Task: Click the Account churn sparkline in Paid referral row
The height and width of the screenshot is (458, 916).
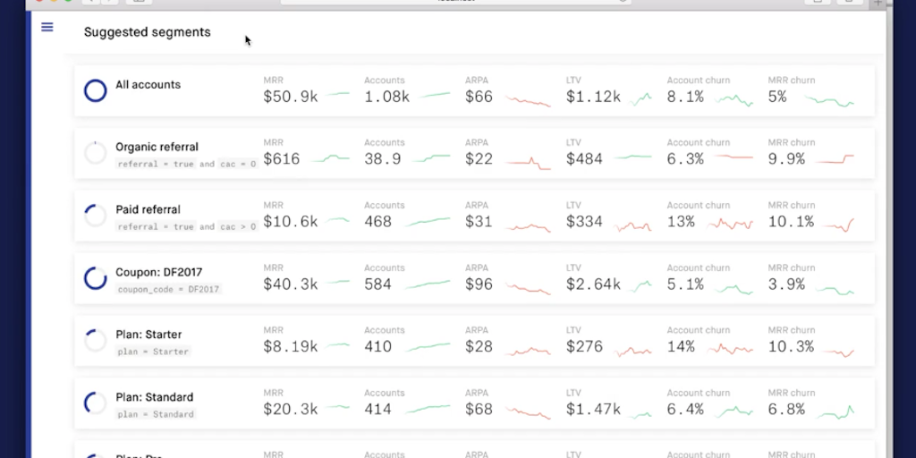Action: (730, 224)
